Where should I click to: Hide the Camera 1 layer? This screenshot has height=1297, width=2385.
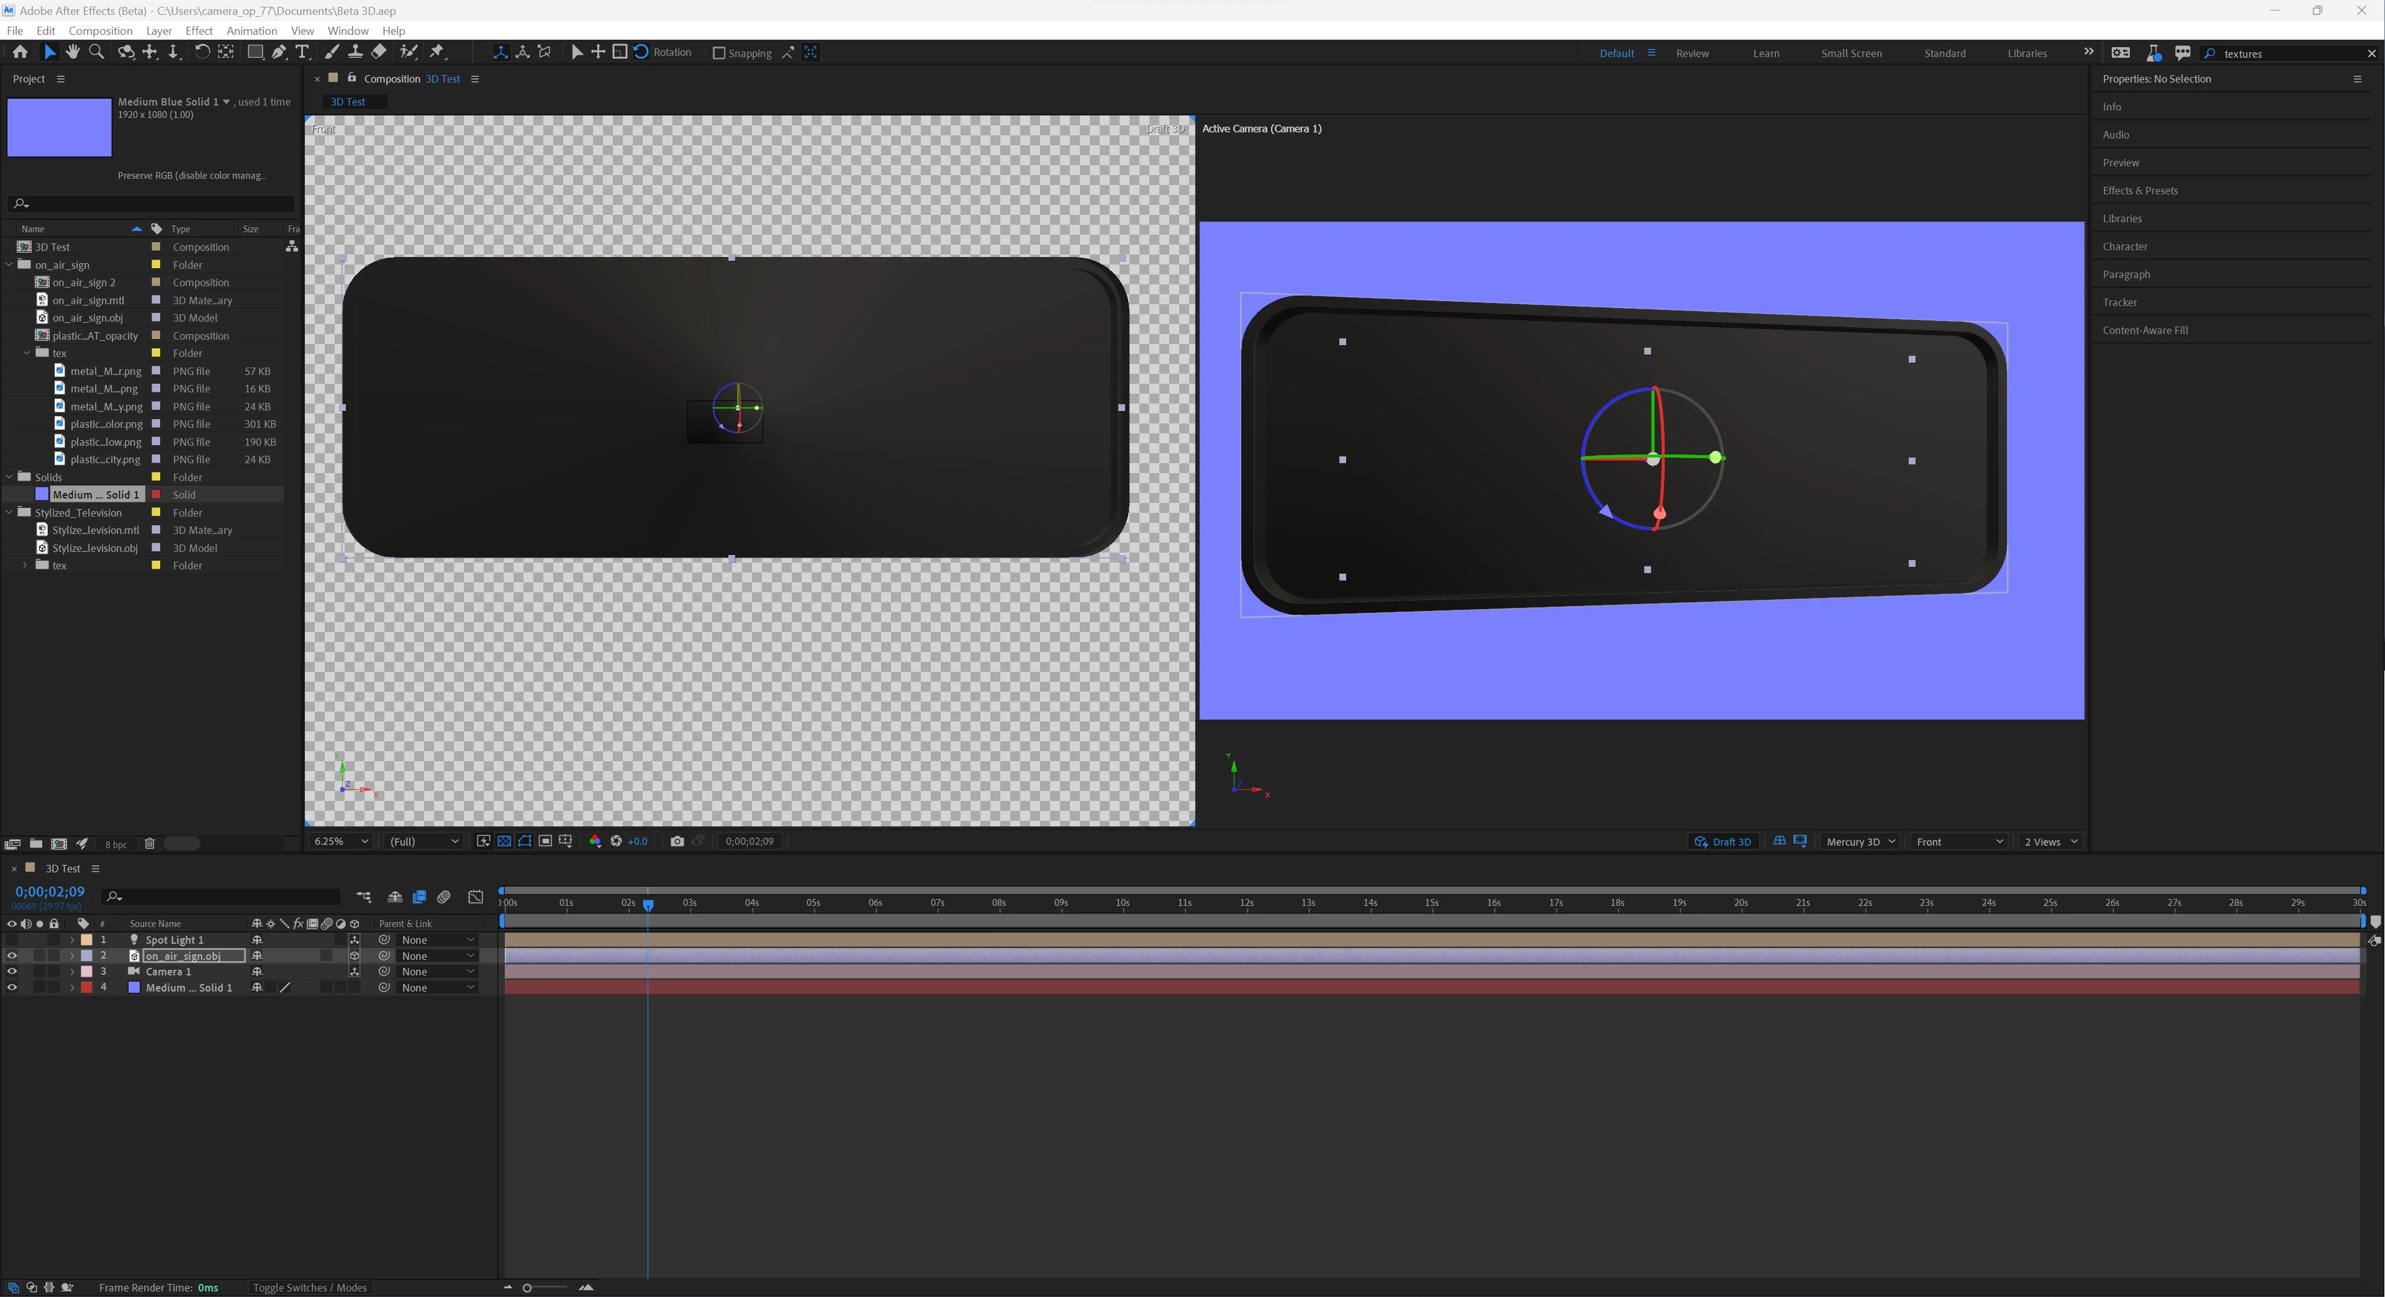[x=12, y=972]
